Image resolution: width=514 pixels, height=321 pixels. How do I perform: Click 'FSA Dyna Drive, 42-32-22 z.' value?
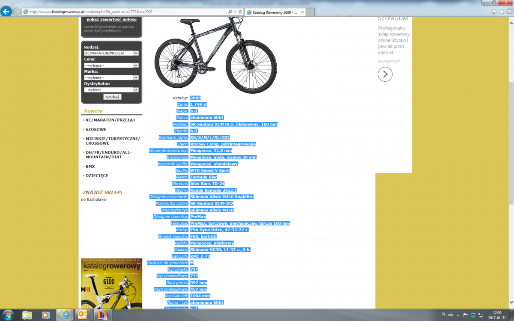(219, 230)
